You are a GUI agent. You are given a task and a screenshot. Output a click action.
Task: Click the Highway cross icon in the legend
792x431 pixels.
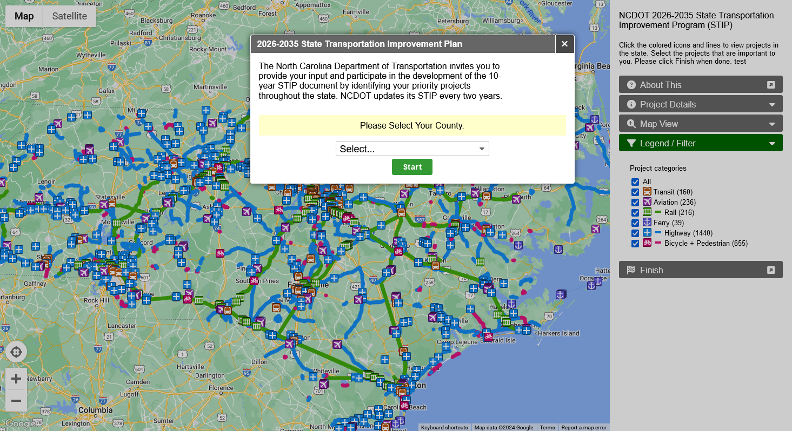pyautogui.click(x=647, y=233)
